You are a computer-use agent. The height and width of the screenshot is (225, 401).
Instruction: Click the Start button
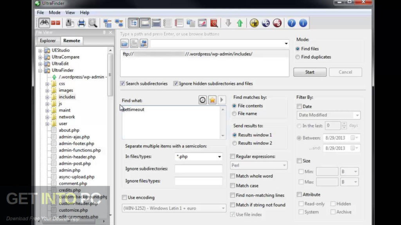310,72
